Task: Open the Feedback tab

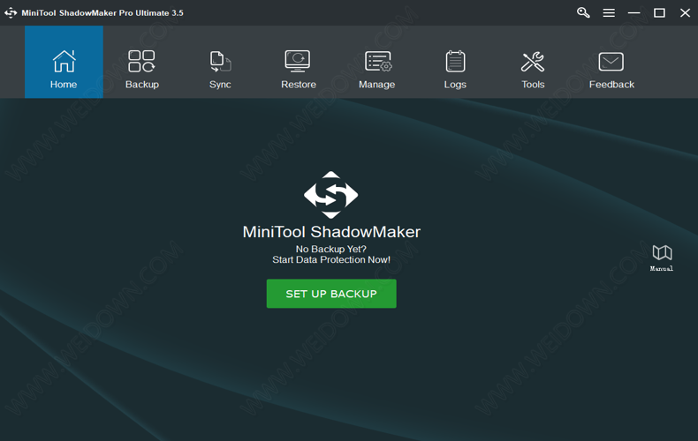Action: click(x=611, y=62)
